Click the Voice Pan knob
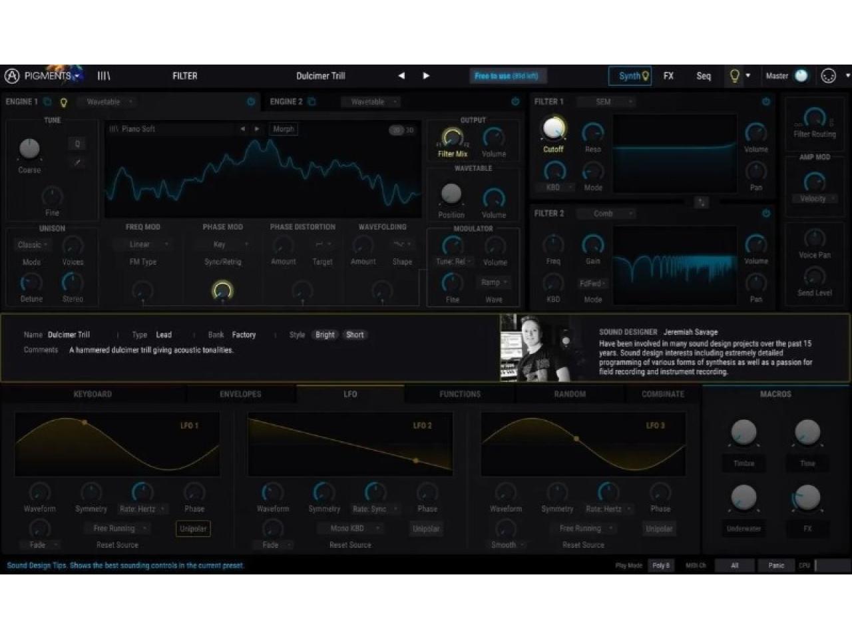This screenshot has height=639, width=852. click(815, 239)
